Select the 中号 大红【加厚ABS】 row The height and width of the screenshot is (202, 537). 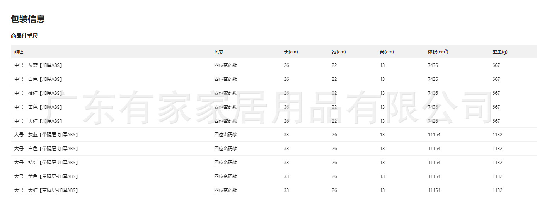coord(274,121)
